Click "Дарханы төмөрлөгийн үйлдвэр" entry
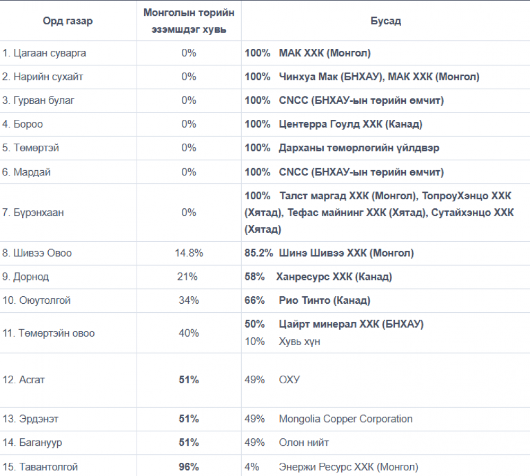Viewport: 530px width, 476px height. pyautogui.click(x=359, y=148)
